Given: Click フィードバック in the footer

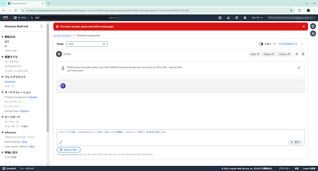Looking at the screenshot, I should pos(27,168).
